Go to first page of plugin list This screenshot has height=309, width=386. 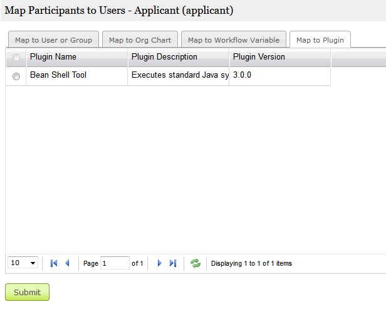pos(54,263)
